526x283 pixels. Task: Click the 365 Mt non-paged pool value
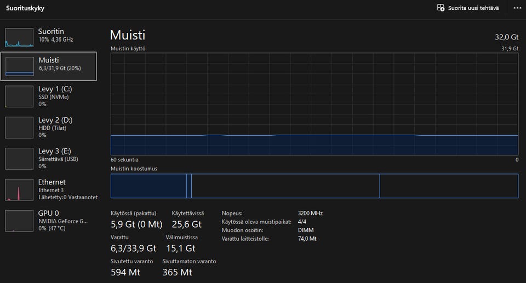pos(177,272)
